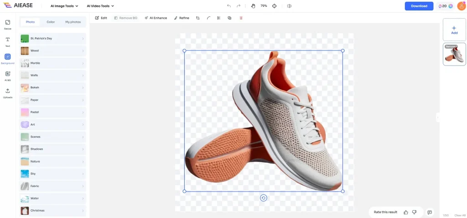Undo the last action
This screenshot has height=218, width=467.
[229, 6]
